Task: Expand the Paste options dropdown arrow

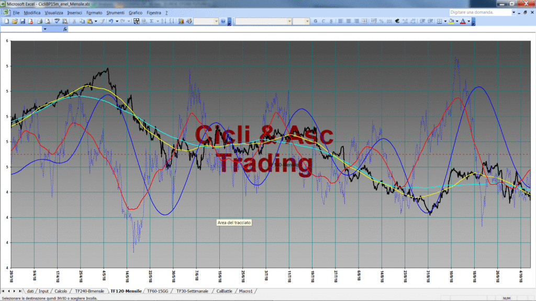Action: pos(96,21)
